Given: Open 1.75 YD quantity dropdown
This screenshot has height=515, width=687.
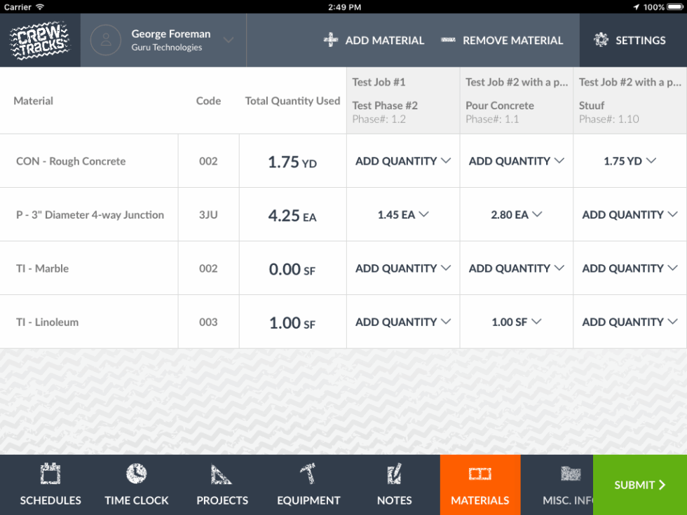Looking at the screenshot, I should coord(630,161).
